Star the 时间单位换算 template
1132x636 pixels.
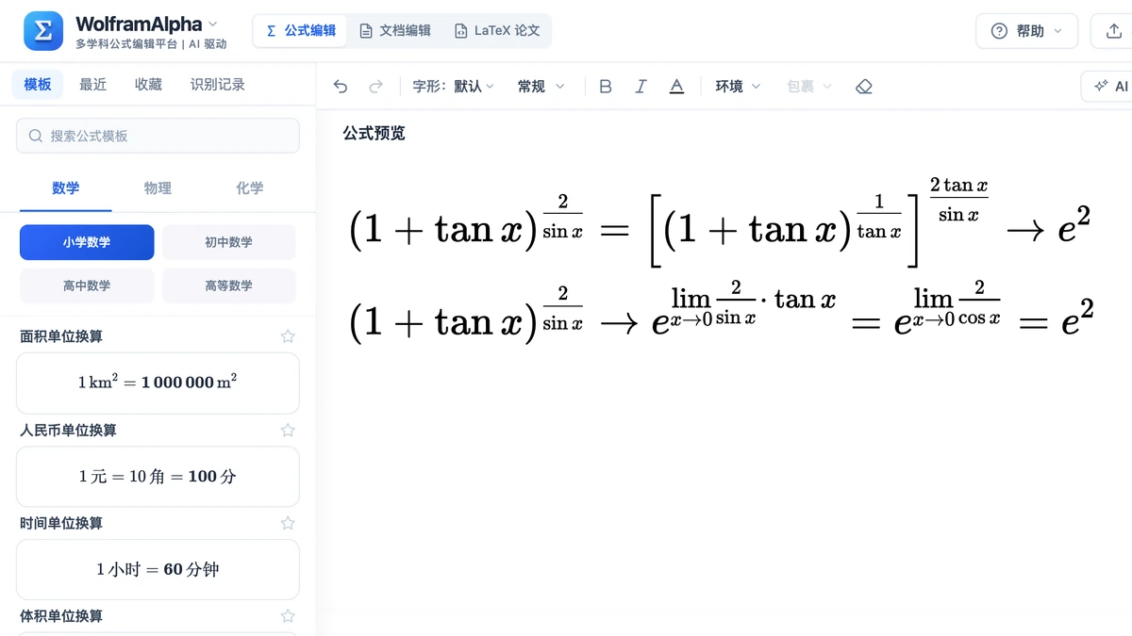coord(288,523)
